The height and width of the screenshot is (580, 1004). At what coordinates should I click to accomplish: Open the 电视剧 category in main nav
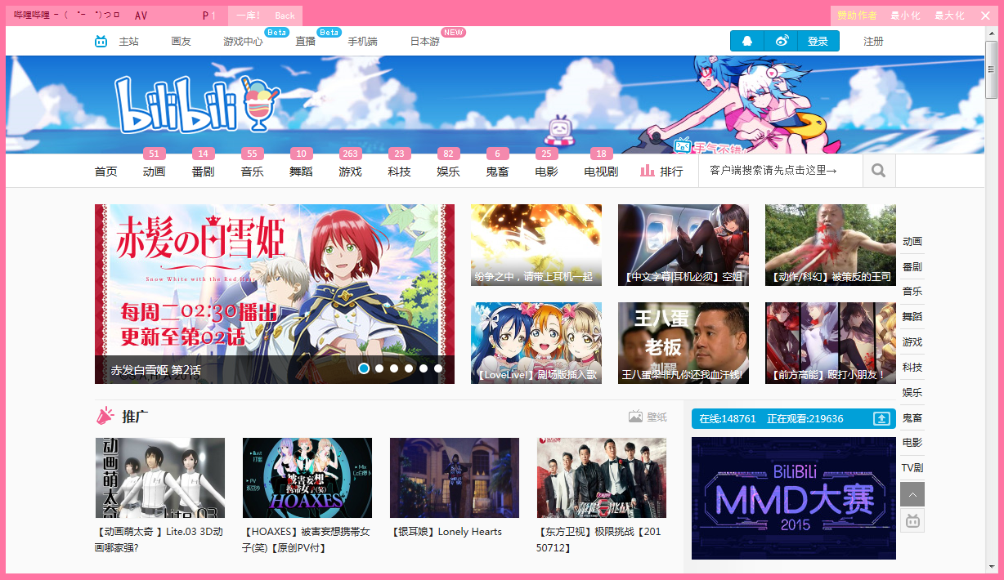[x=601, y=172]
